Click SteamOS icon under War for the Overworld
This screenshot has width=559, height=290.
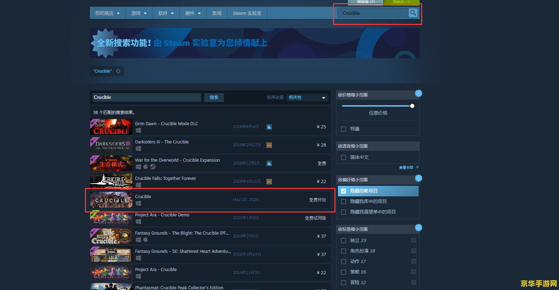pyautogui.click(x=153, y=167)
